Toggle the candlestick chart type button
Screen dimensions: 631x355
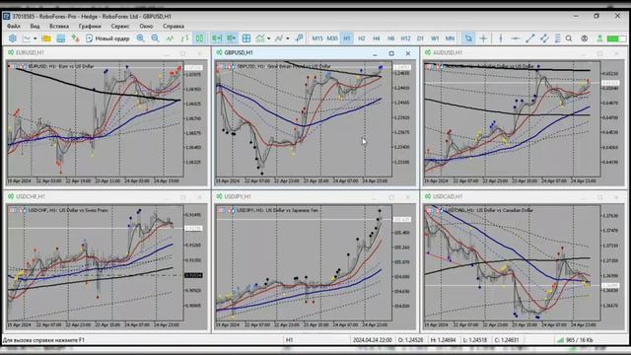pyautogui.click(x=199, y=38)
